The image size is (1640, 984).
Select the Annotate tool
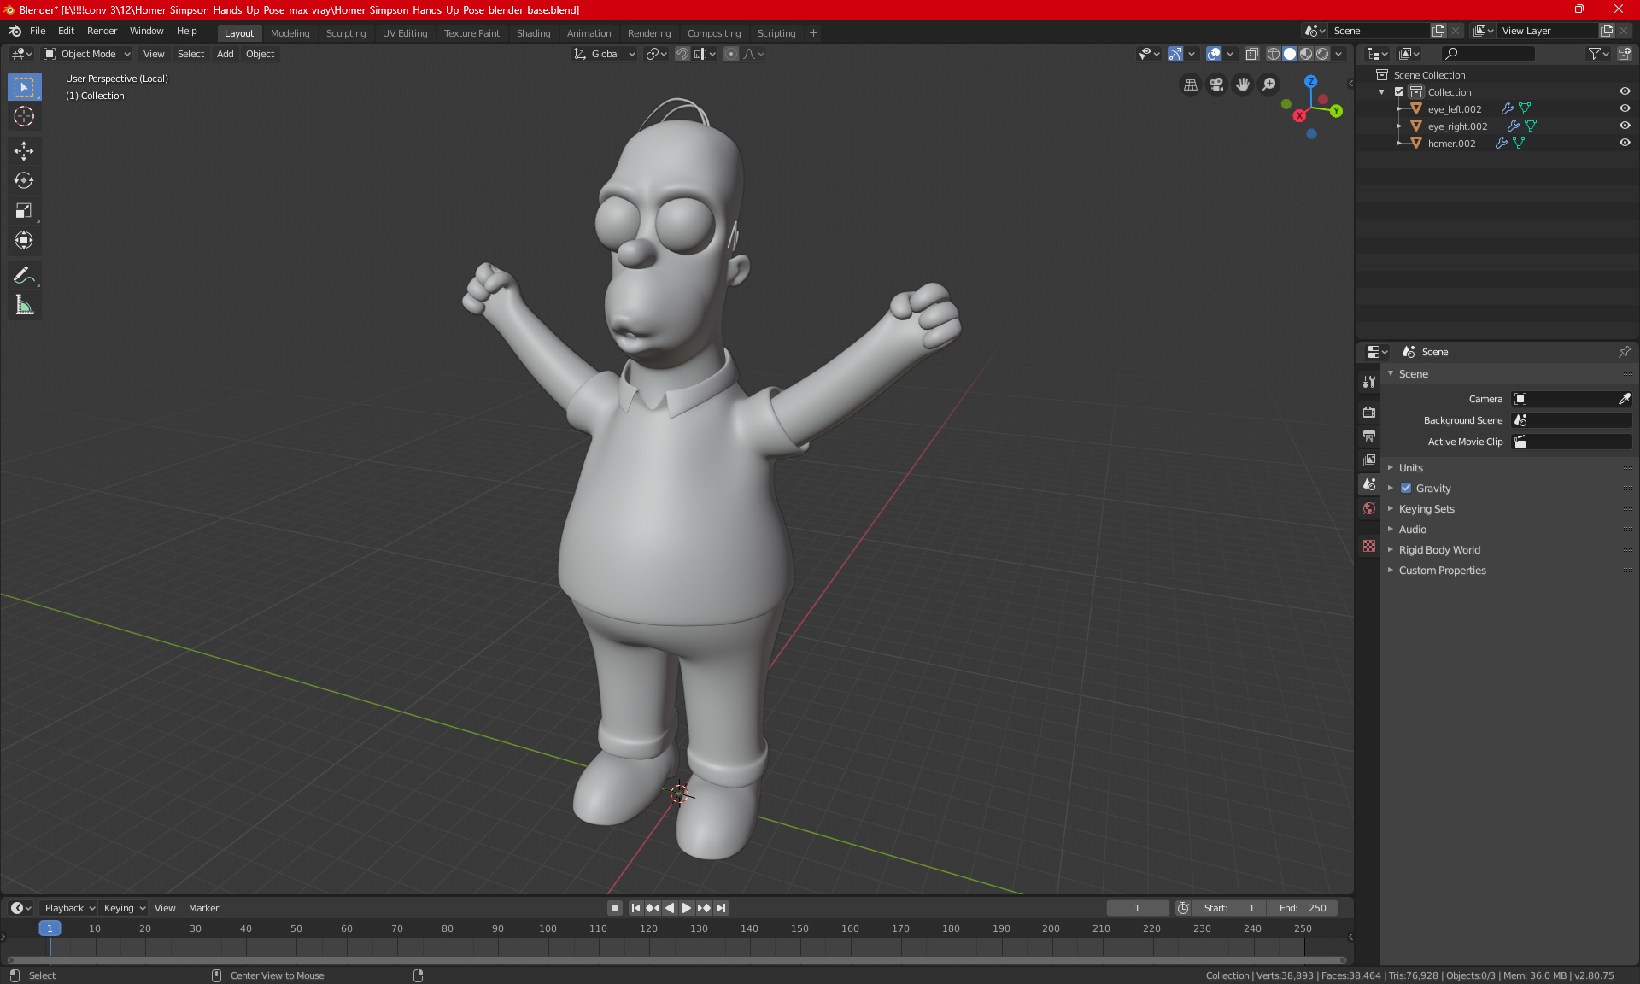pyautogui.click(x=24, y=275)
